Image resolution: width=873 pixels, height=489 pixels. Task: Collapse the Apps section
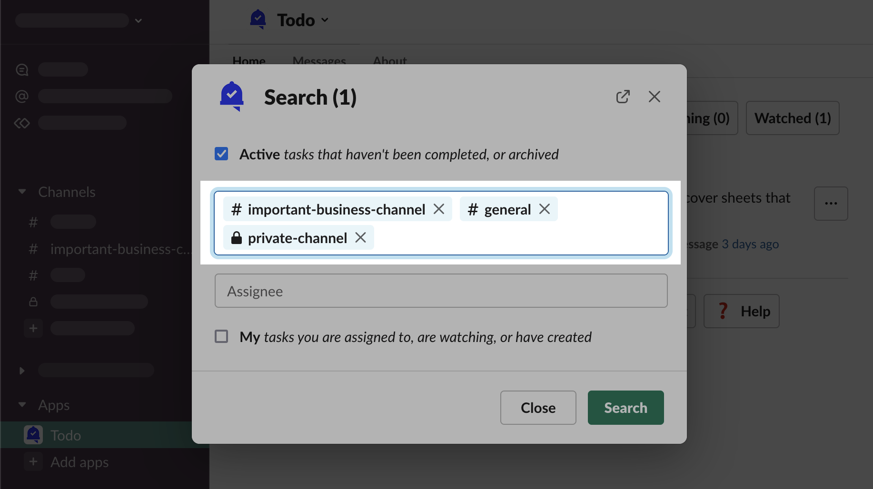tap(22, 405)
